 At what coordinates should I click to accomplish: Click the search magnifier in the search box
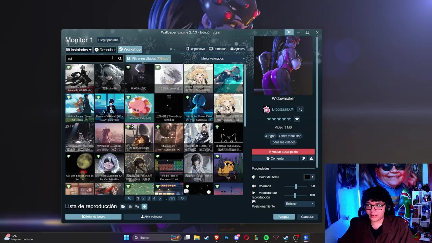point(120,58)
